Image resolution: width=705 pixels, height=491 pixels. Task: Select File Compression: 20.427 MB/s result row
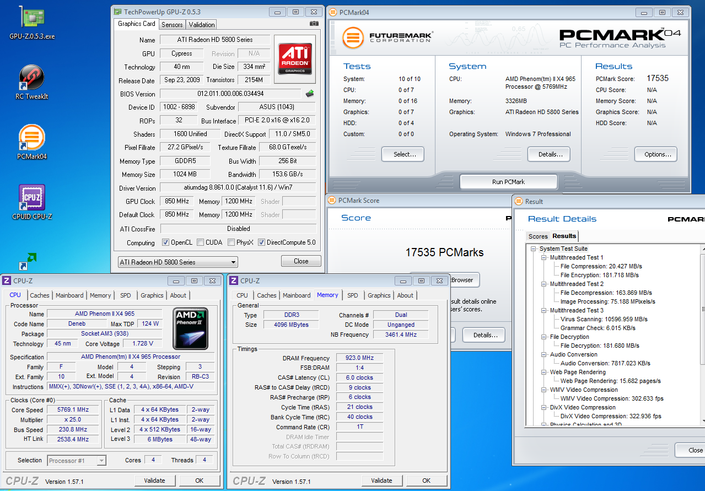click(601, 266)
